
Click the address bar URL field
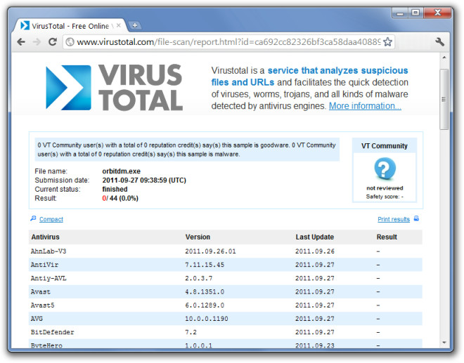[x=225, y=42]
